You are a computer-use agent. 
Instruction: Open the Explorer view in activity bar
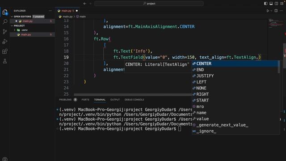[5, 12]
